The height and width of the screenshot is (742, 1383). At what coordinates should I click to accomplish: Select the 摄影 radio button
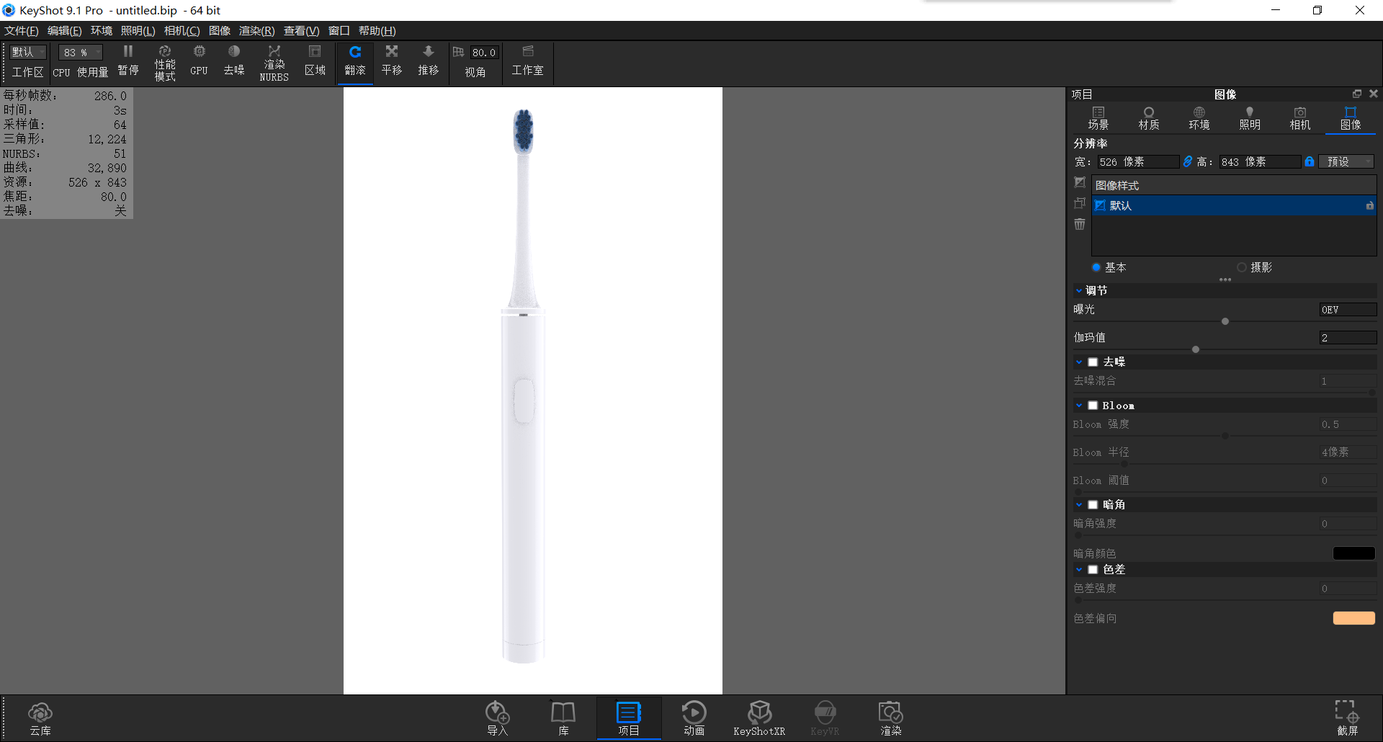click(1241, 267)
